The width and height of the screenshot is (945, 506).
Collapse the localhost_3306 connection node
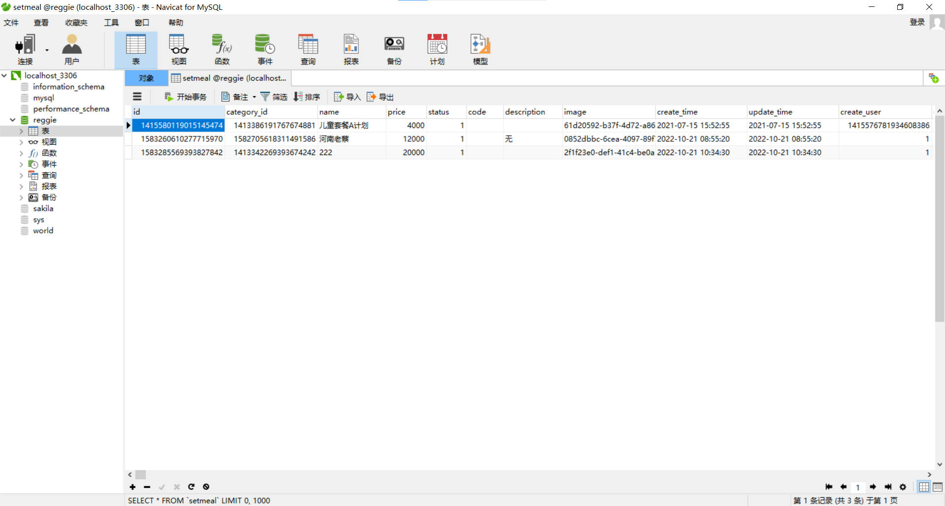tap(4, 75)
